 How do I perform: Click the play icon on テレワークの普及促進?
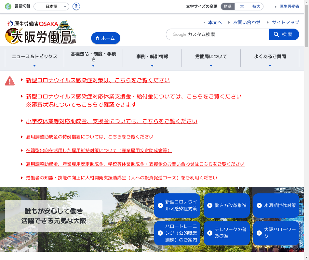pos(210,233)
